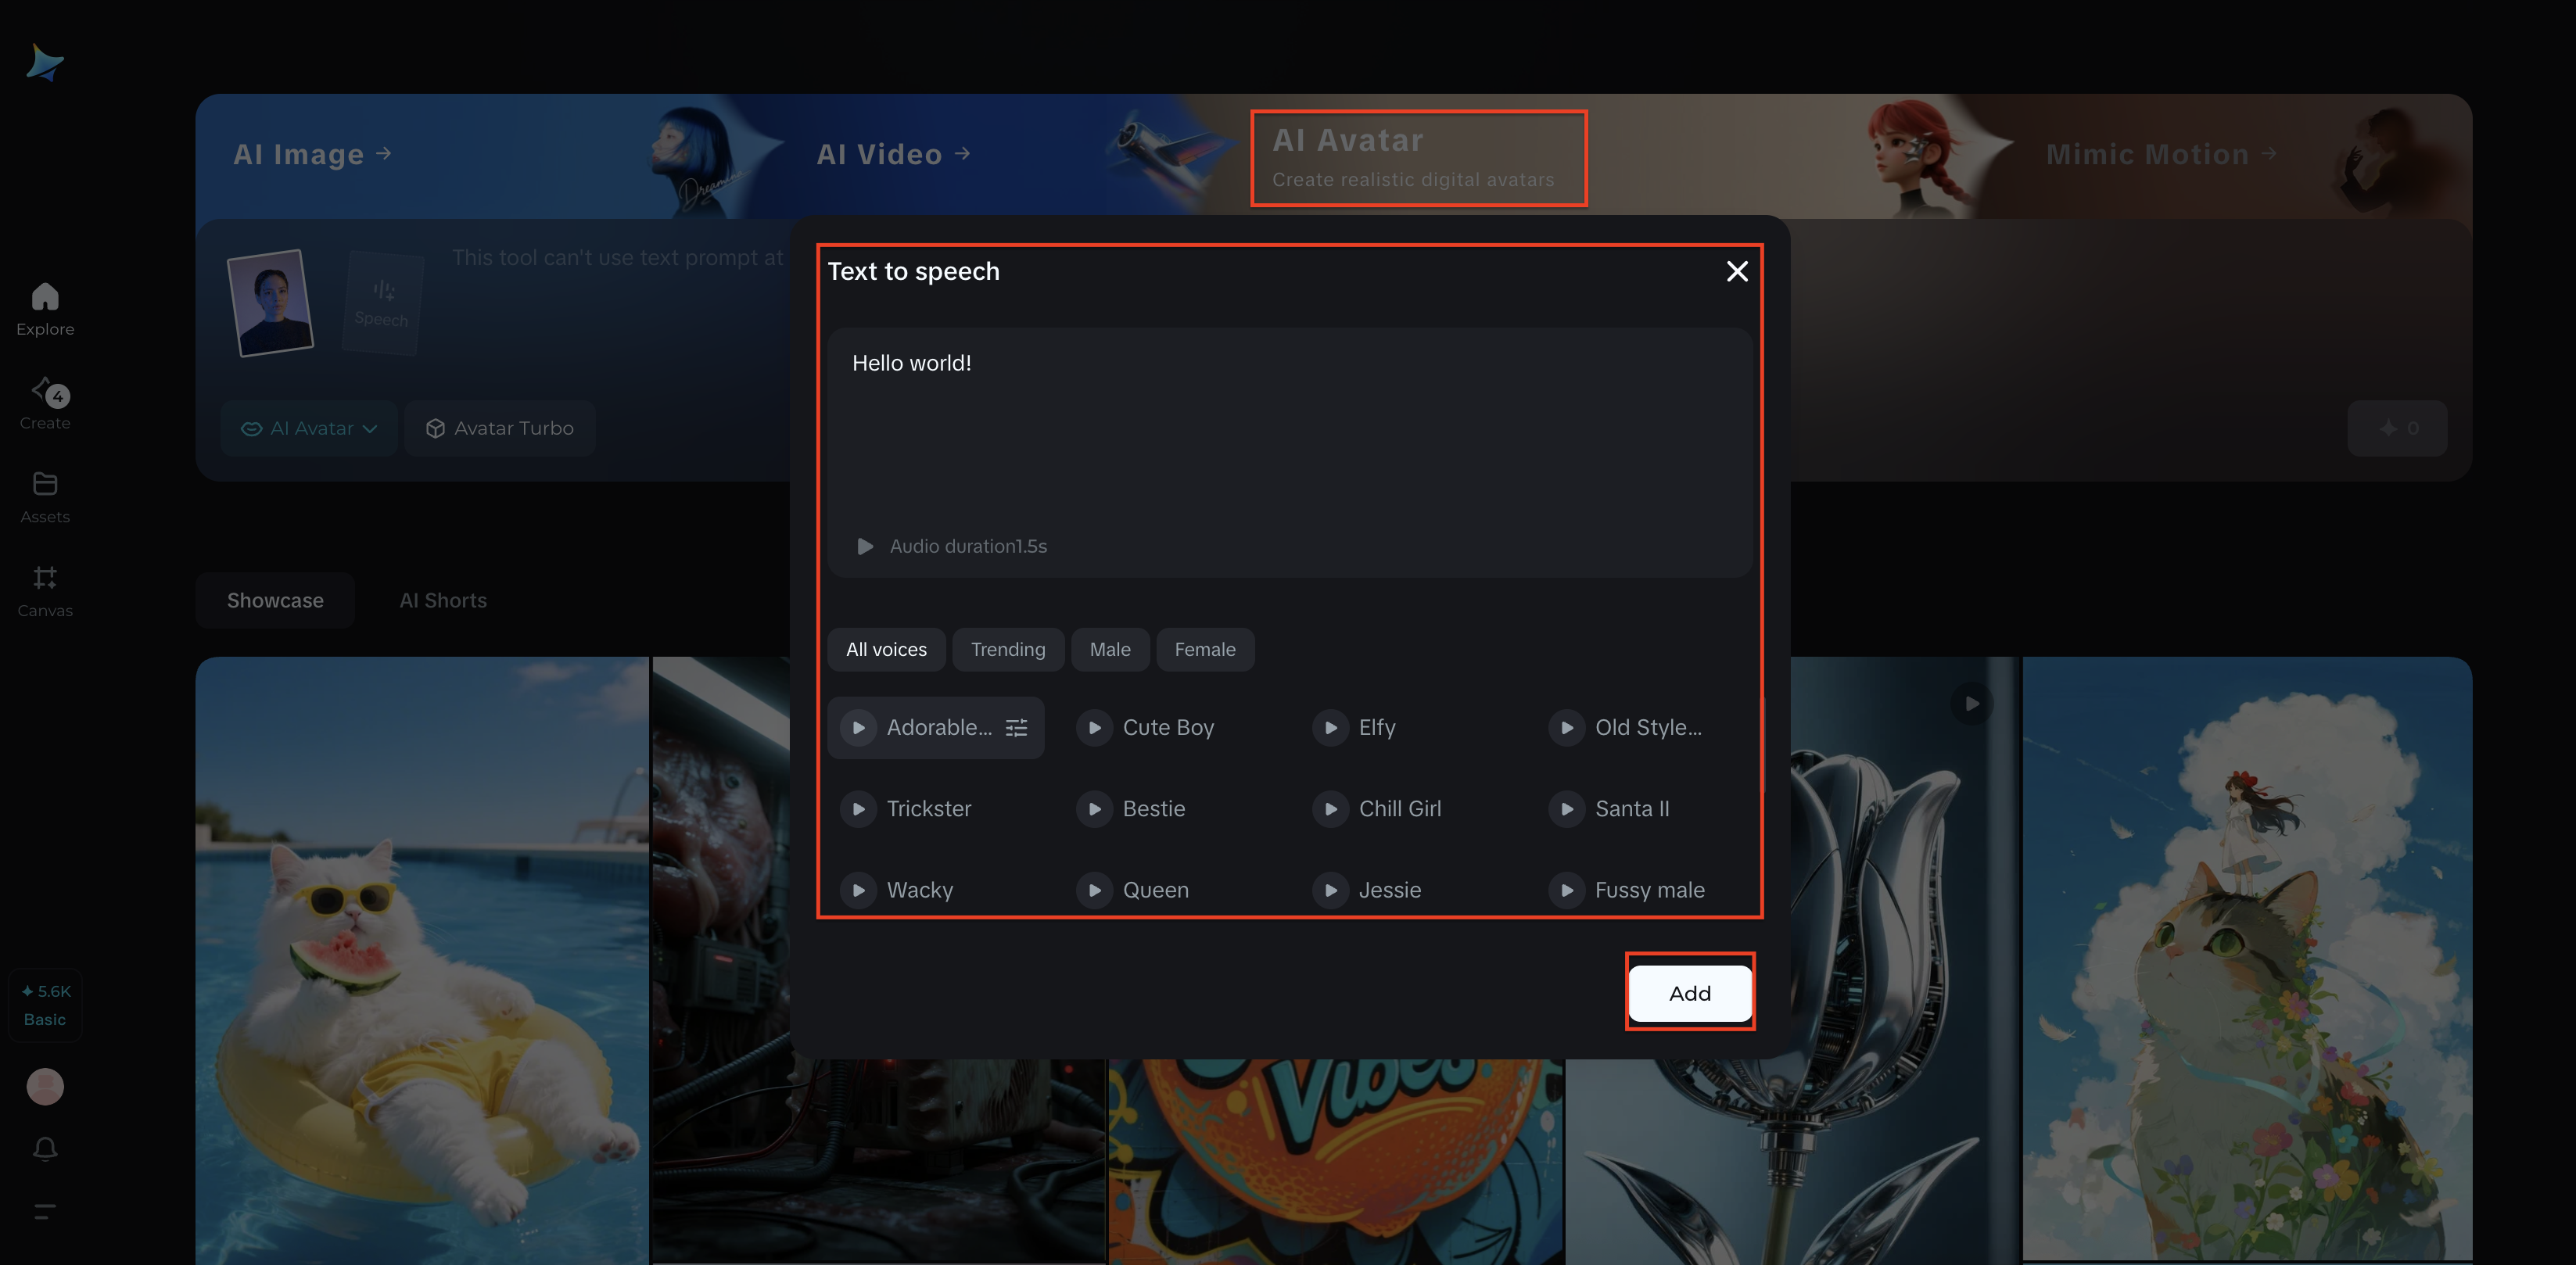2576x1265 pixels.
Task: Open voice settings sliders for Adorable voice
Action: coord(1016,728)
